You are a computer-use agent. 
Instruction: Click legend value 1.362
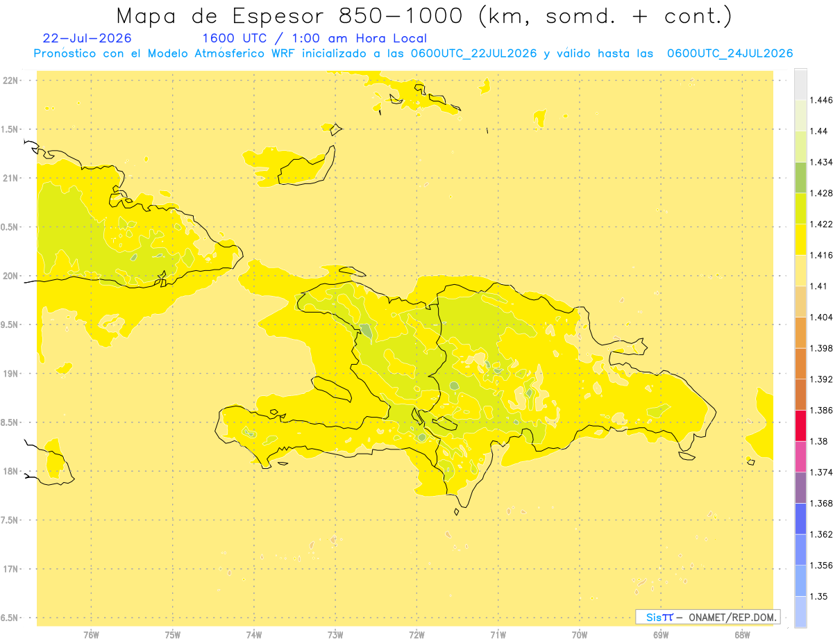[x=821, y=534]
